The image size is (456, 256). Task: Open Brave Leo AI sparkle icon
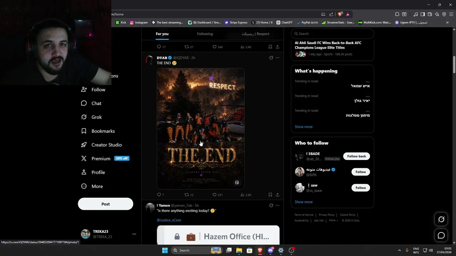tap(437, 14)
